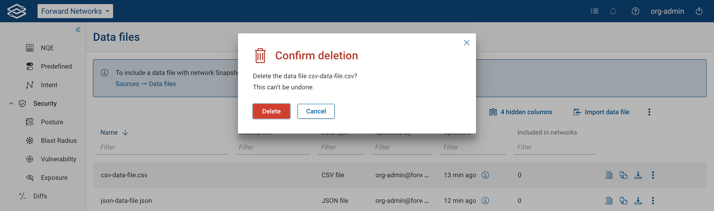
Task: Cancel the deletion dialog
Action: click(x=316, y=111)
